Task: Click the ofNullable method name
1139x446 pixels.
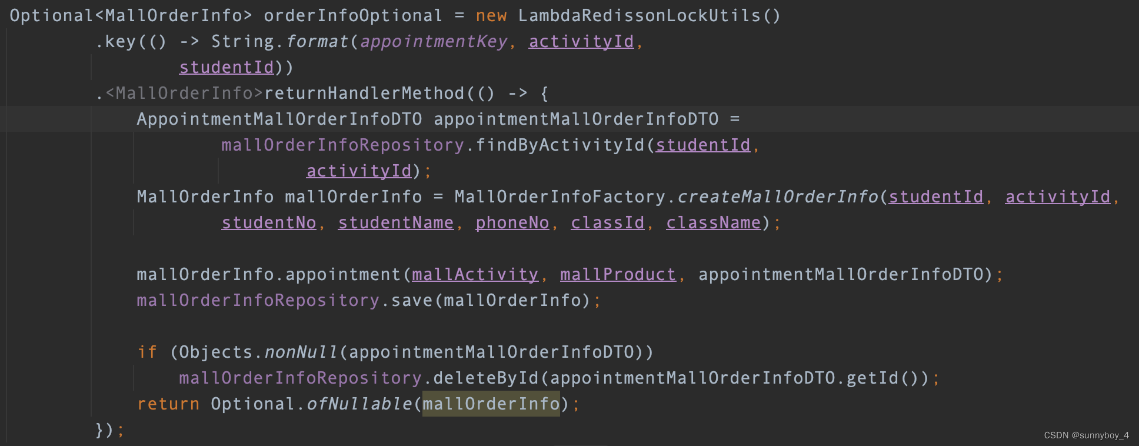Action: [x=359, y=404]
